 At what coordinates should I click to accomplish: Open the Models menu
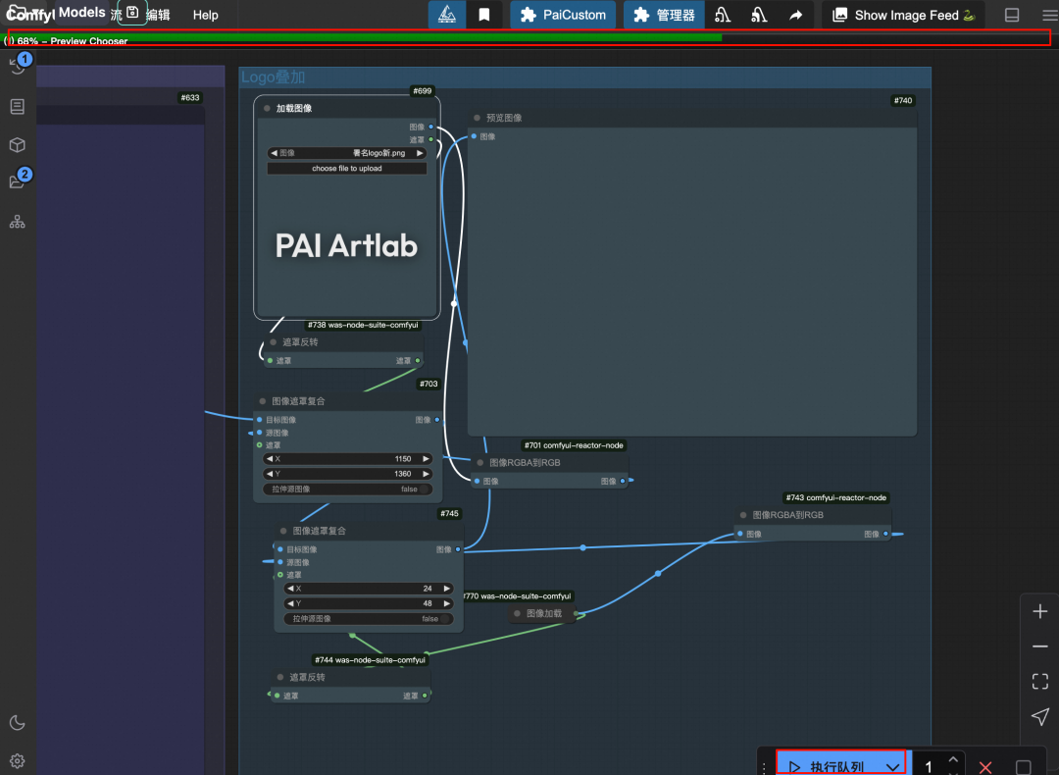(x=81, y=13)
